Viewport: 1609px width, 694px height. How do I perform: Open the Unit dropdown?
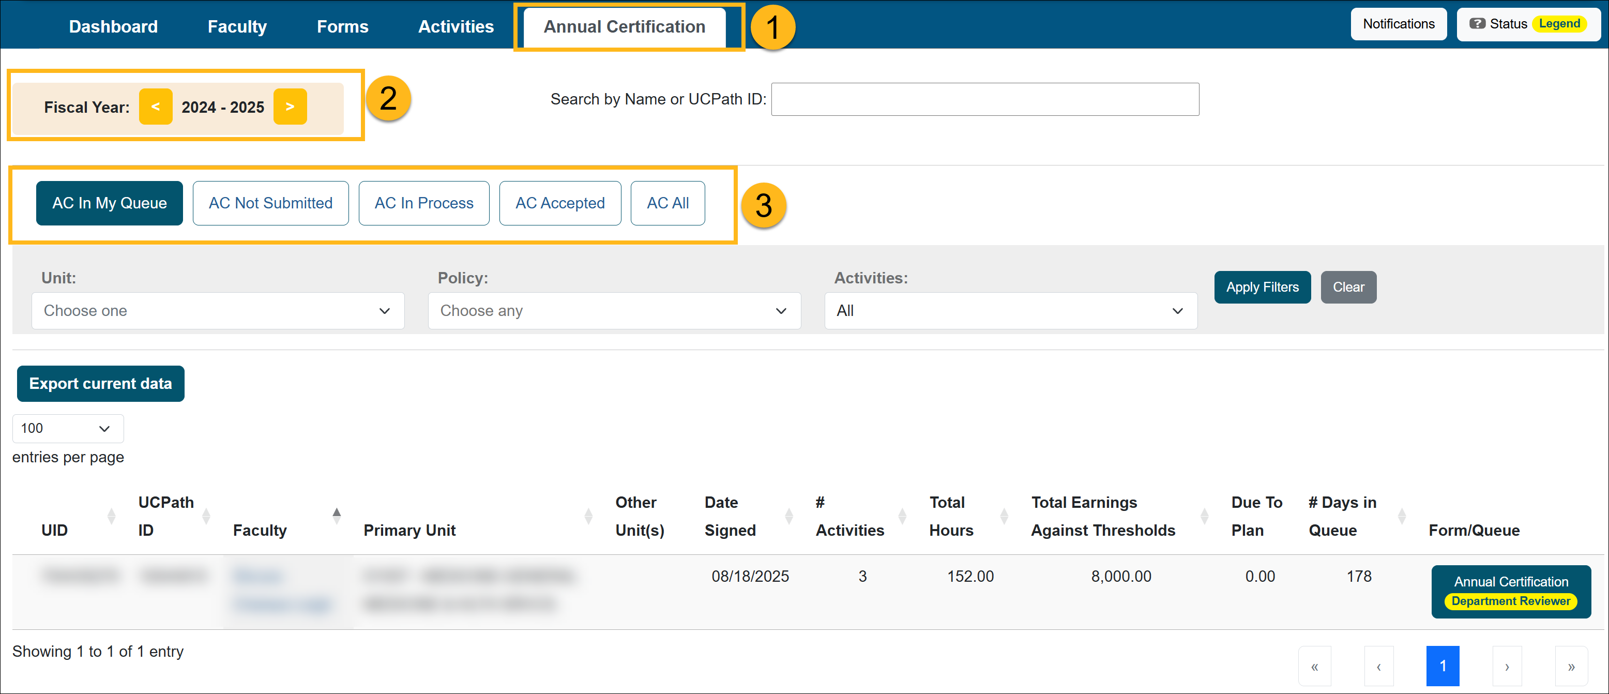217,310
